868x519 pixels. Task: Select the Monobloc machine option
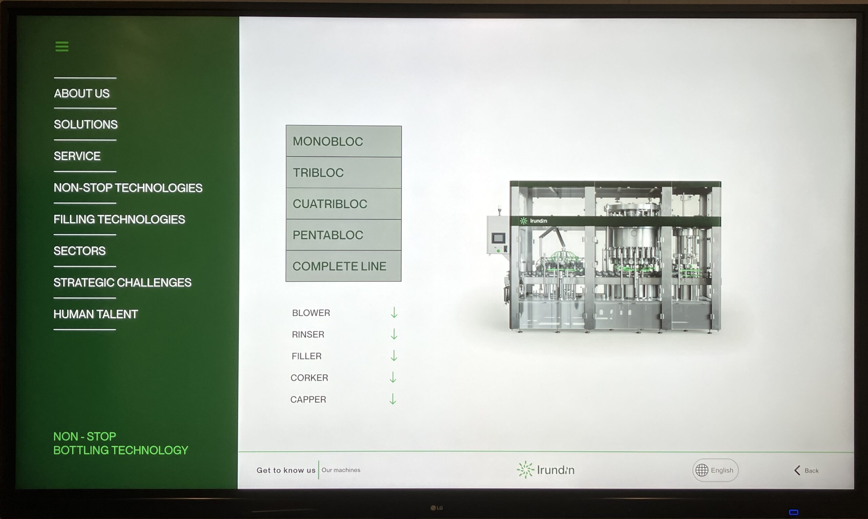click(x=343, y=141)
